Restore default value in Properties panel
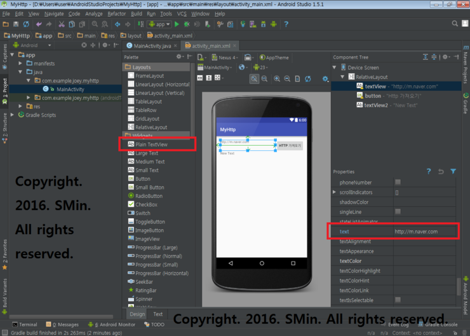 441,171
